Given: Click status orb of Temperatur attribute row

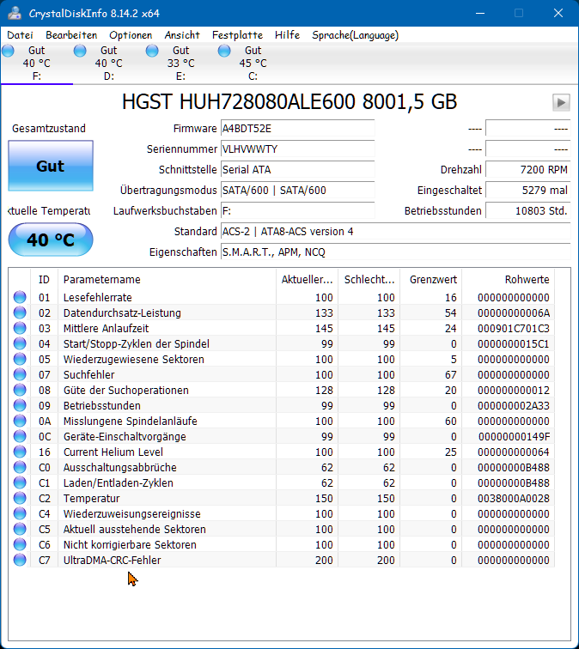Looking at the screenshot, I should (20, 498).
